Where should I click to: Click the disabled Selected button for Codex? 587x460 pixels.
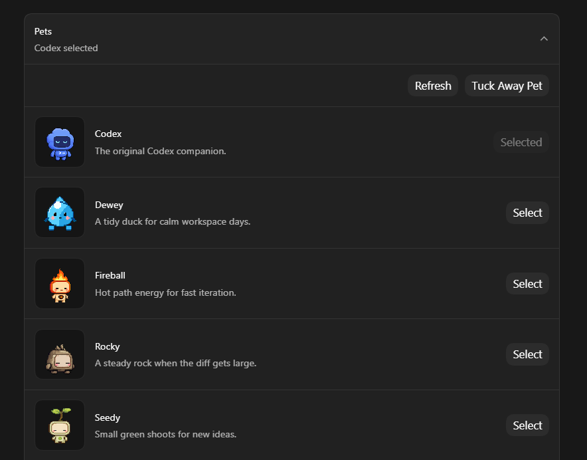click(x=521, y=142)
